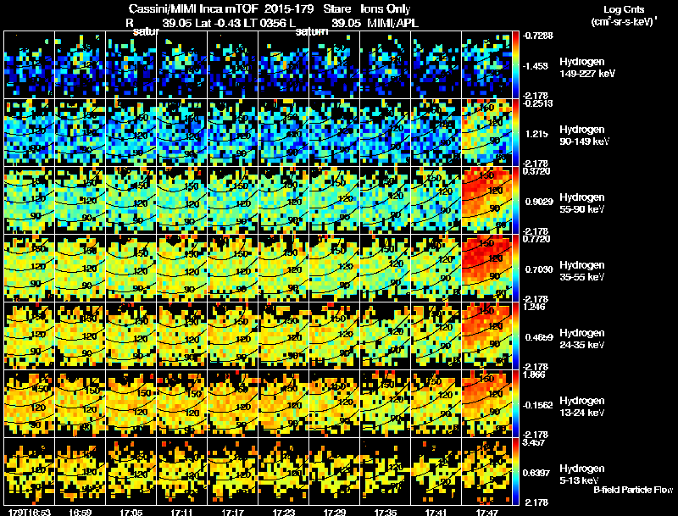Click the '1.246' color scale value
The image size is (678, 516).
(534, 307)
